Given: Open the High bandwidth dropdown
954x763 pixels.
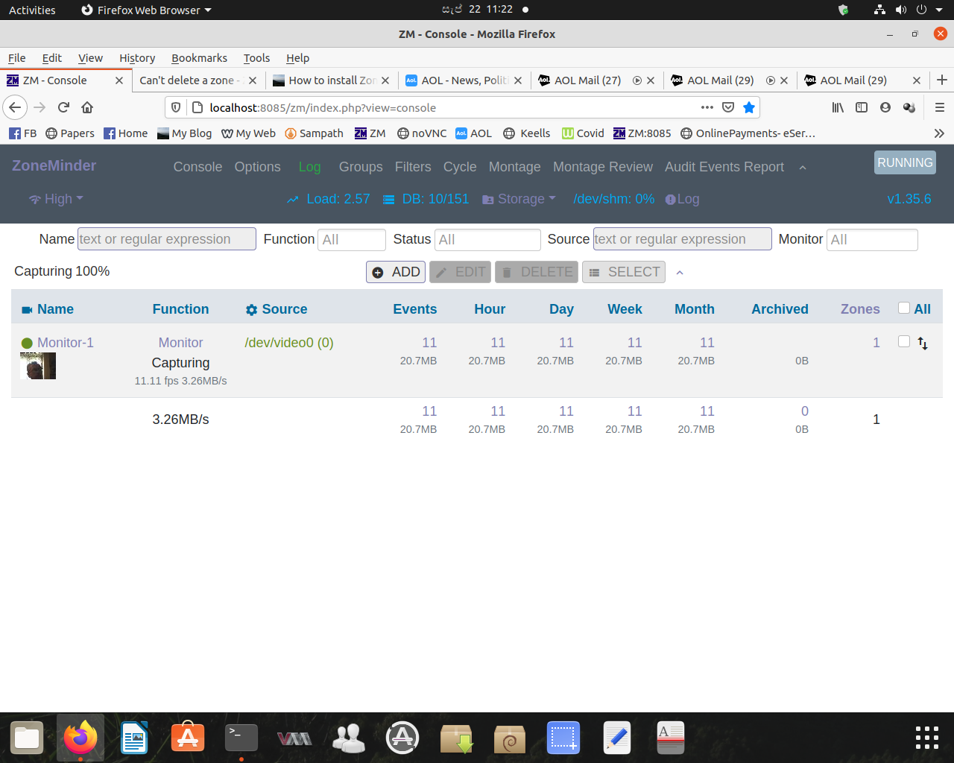Looking at the screenshot, I should 56,199.
